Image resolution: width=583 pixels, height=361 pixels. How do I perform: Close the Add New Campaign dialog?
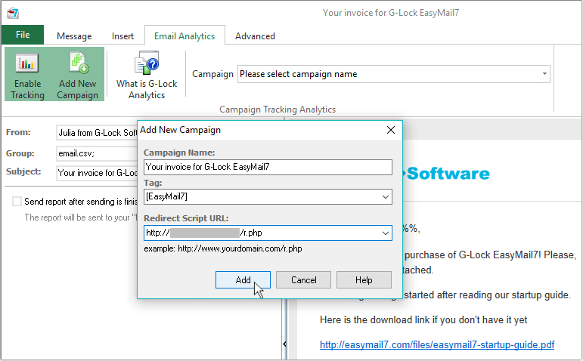click(391, 130)
